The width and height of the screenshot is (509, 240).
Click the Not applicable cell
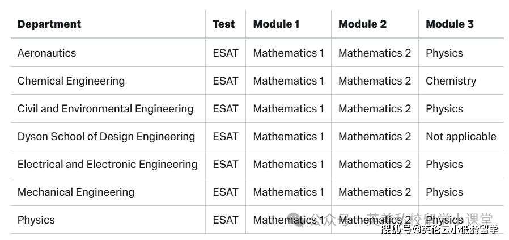461,137
